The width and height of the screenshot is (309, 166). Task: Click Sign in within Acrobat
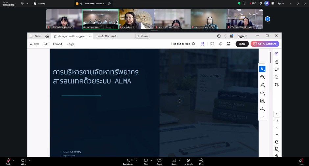click(x=242, y=36)
